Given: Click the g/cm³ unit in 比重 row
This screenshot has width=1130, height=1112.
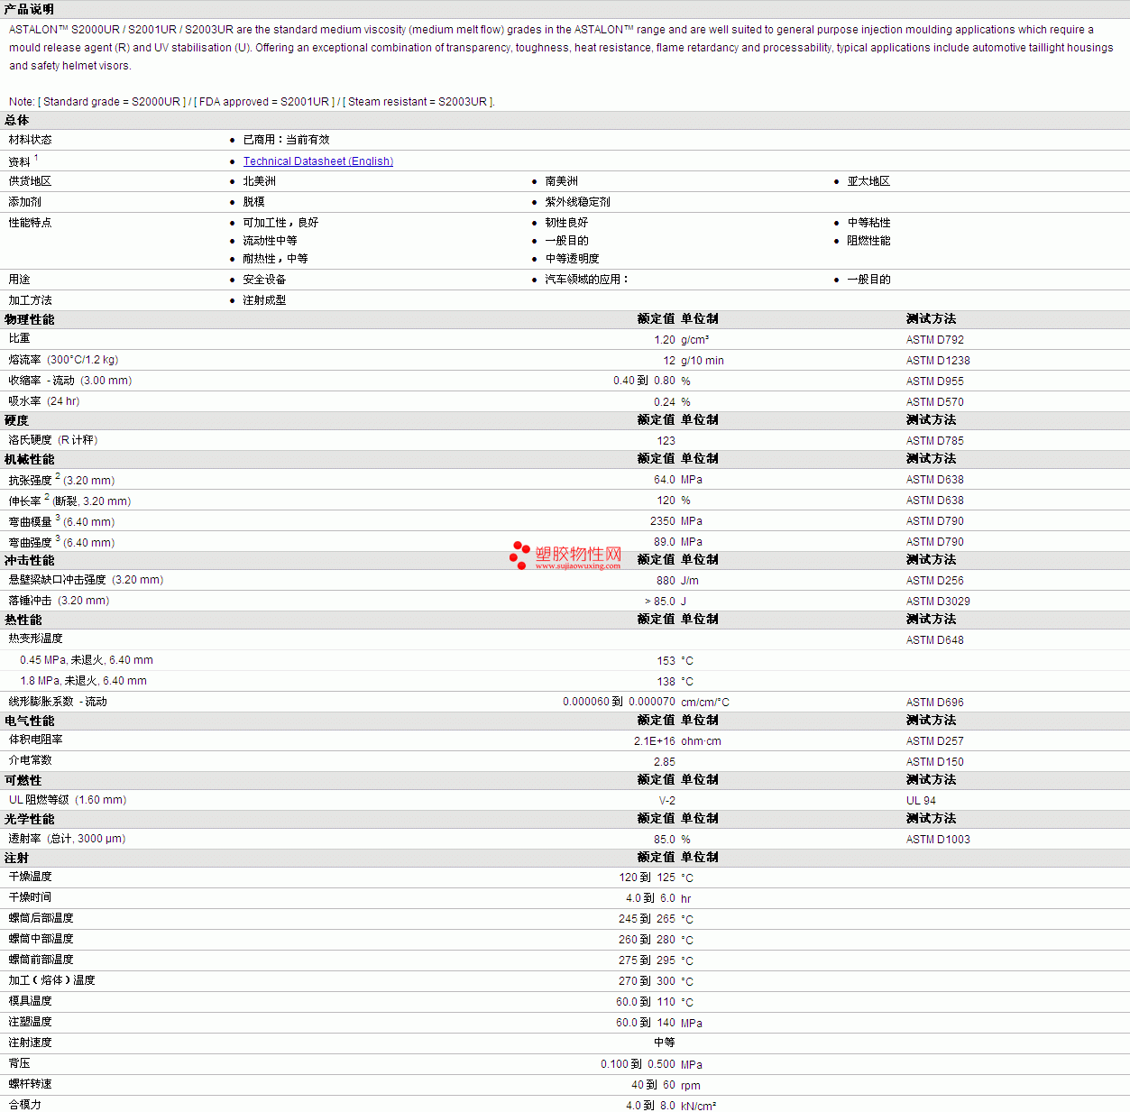Looking at the screenshot, I should click(x=694, y=340).
